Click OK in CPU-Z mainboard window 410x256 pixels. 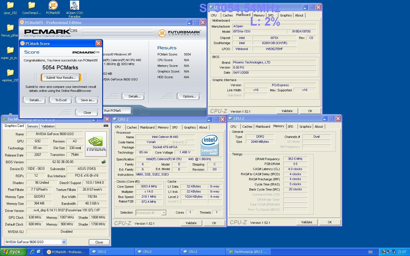310,111
